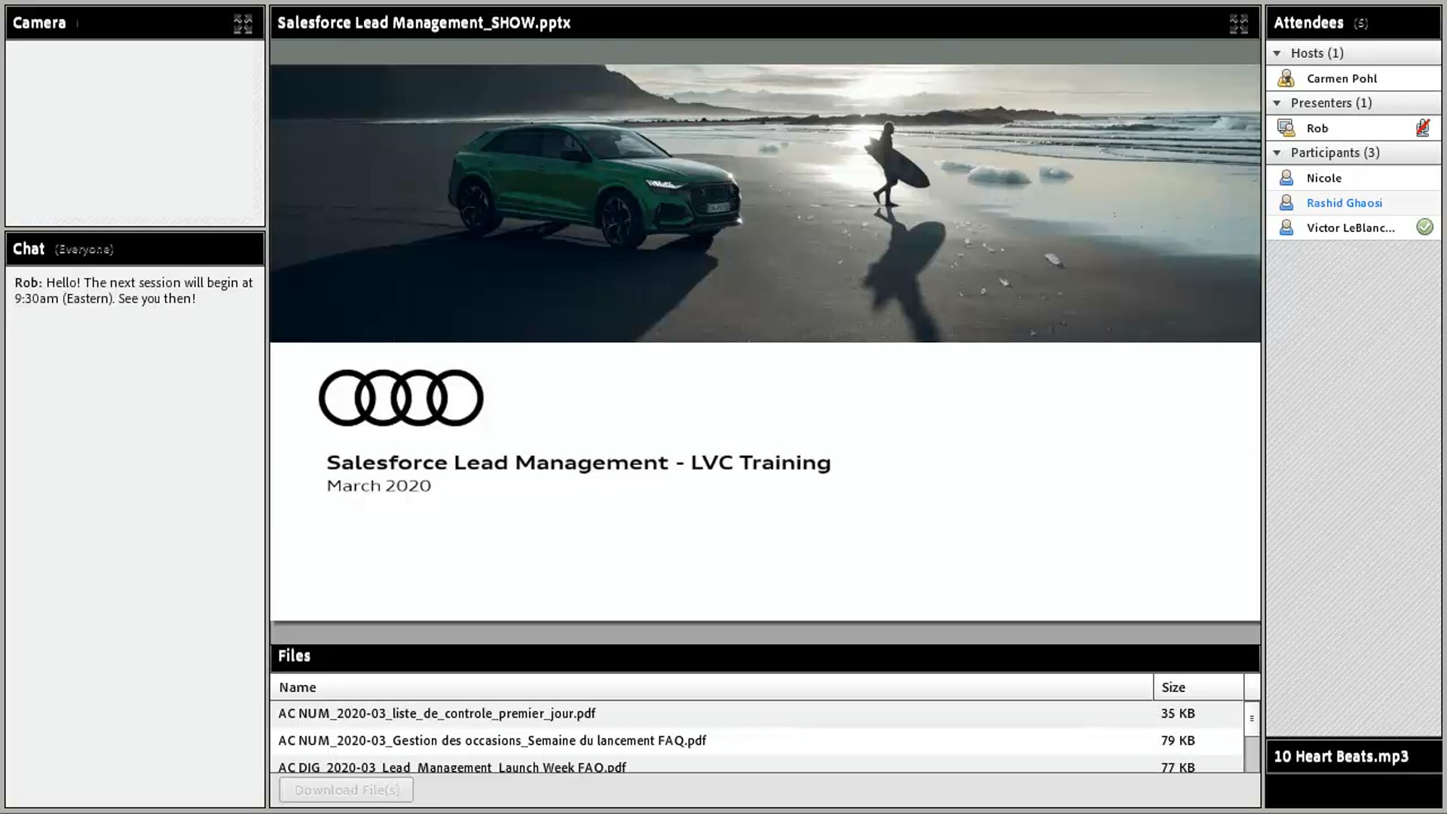Collapse the Participants (3) group

click(x=1277, y=152)
